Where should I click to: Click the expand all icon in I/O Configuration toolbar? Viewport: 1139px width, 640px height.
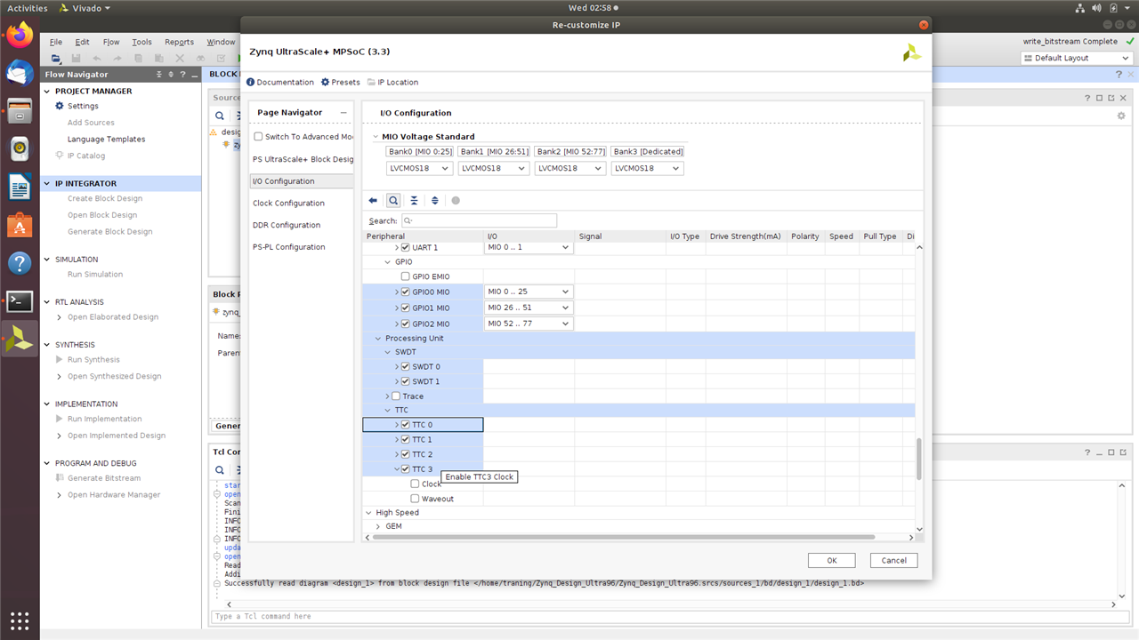(x=434, y=201)
